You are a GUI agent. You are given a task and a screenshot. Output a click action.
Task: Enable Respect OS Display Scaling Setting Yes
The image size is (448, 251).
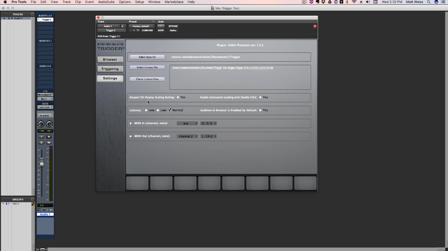coord(178,98)
